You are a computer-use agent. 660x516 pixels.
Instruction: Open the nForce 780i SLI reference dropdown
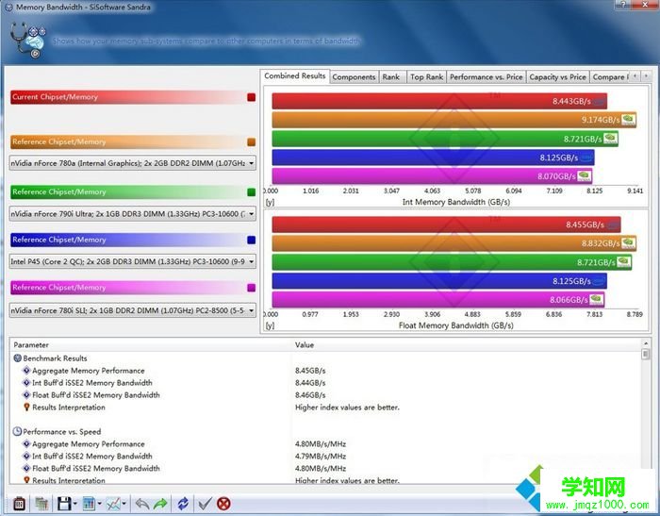(133, 310)
